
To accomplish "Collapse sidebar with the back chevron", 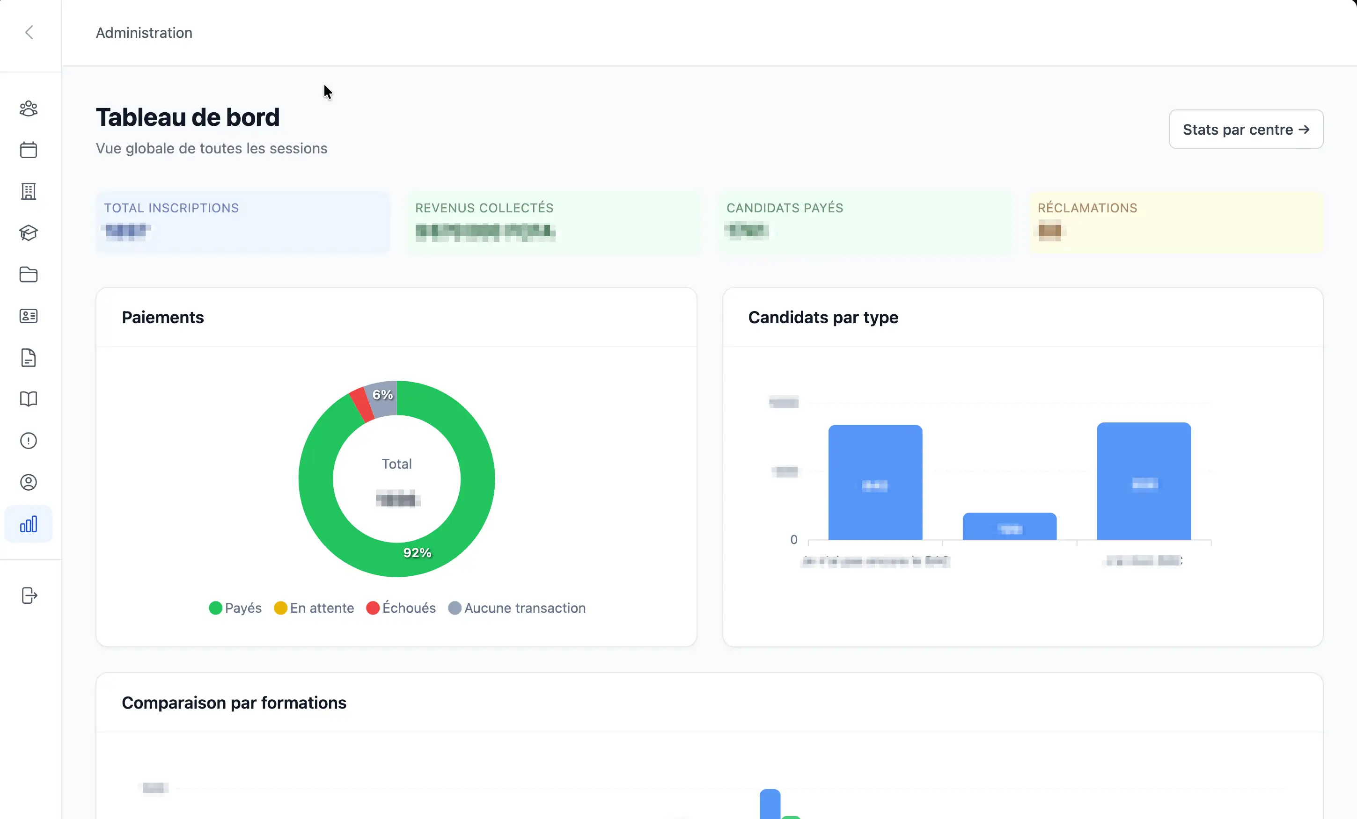I will point(29,32).
